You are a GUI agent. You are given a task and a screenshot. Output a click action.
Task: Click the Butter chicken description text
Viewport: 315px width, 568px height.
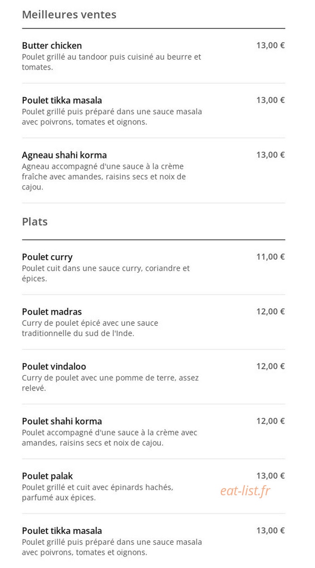click(x=111, y=62)
